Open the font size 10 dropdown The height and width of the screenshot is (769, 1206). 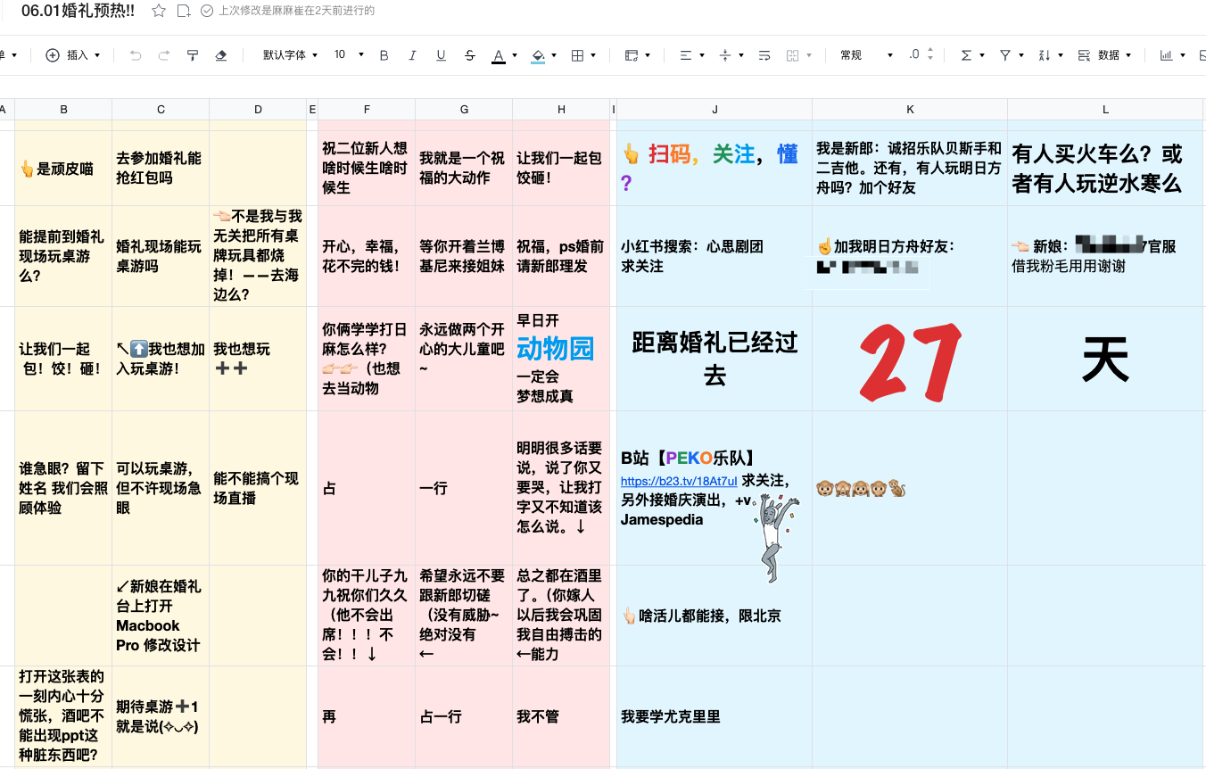(349, 55)
